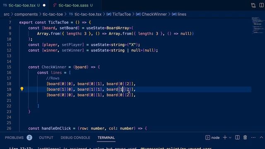Image resolution: width=265 pixels, height=149 pixels.
Task: Click board parameter on line 15
Action: click(81, 67)
